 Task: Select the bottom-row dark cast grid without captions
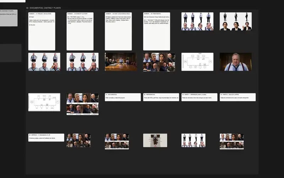(78, 140)
